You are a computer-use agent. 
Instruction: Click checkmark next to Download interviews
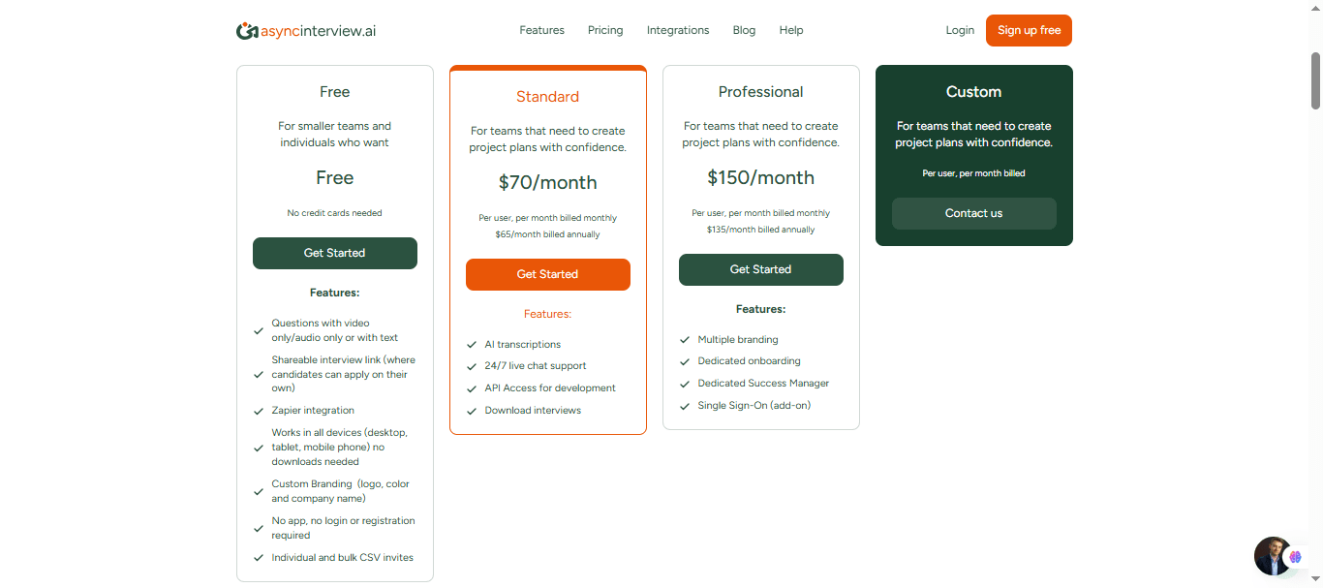tap(472, 411)
